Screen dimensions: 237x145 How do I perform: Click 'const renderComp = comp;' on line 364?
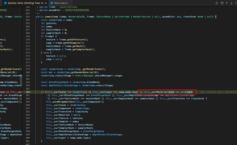click(57, 20)
